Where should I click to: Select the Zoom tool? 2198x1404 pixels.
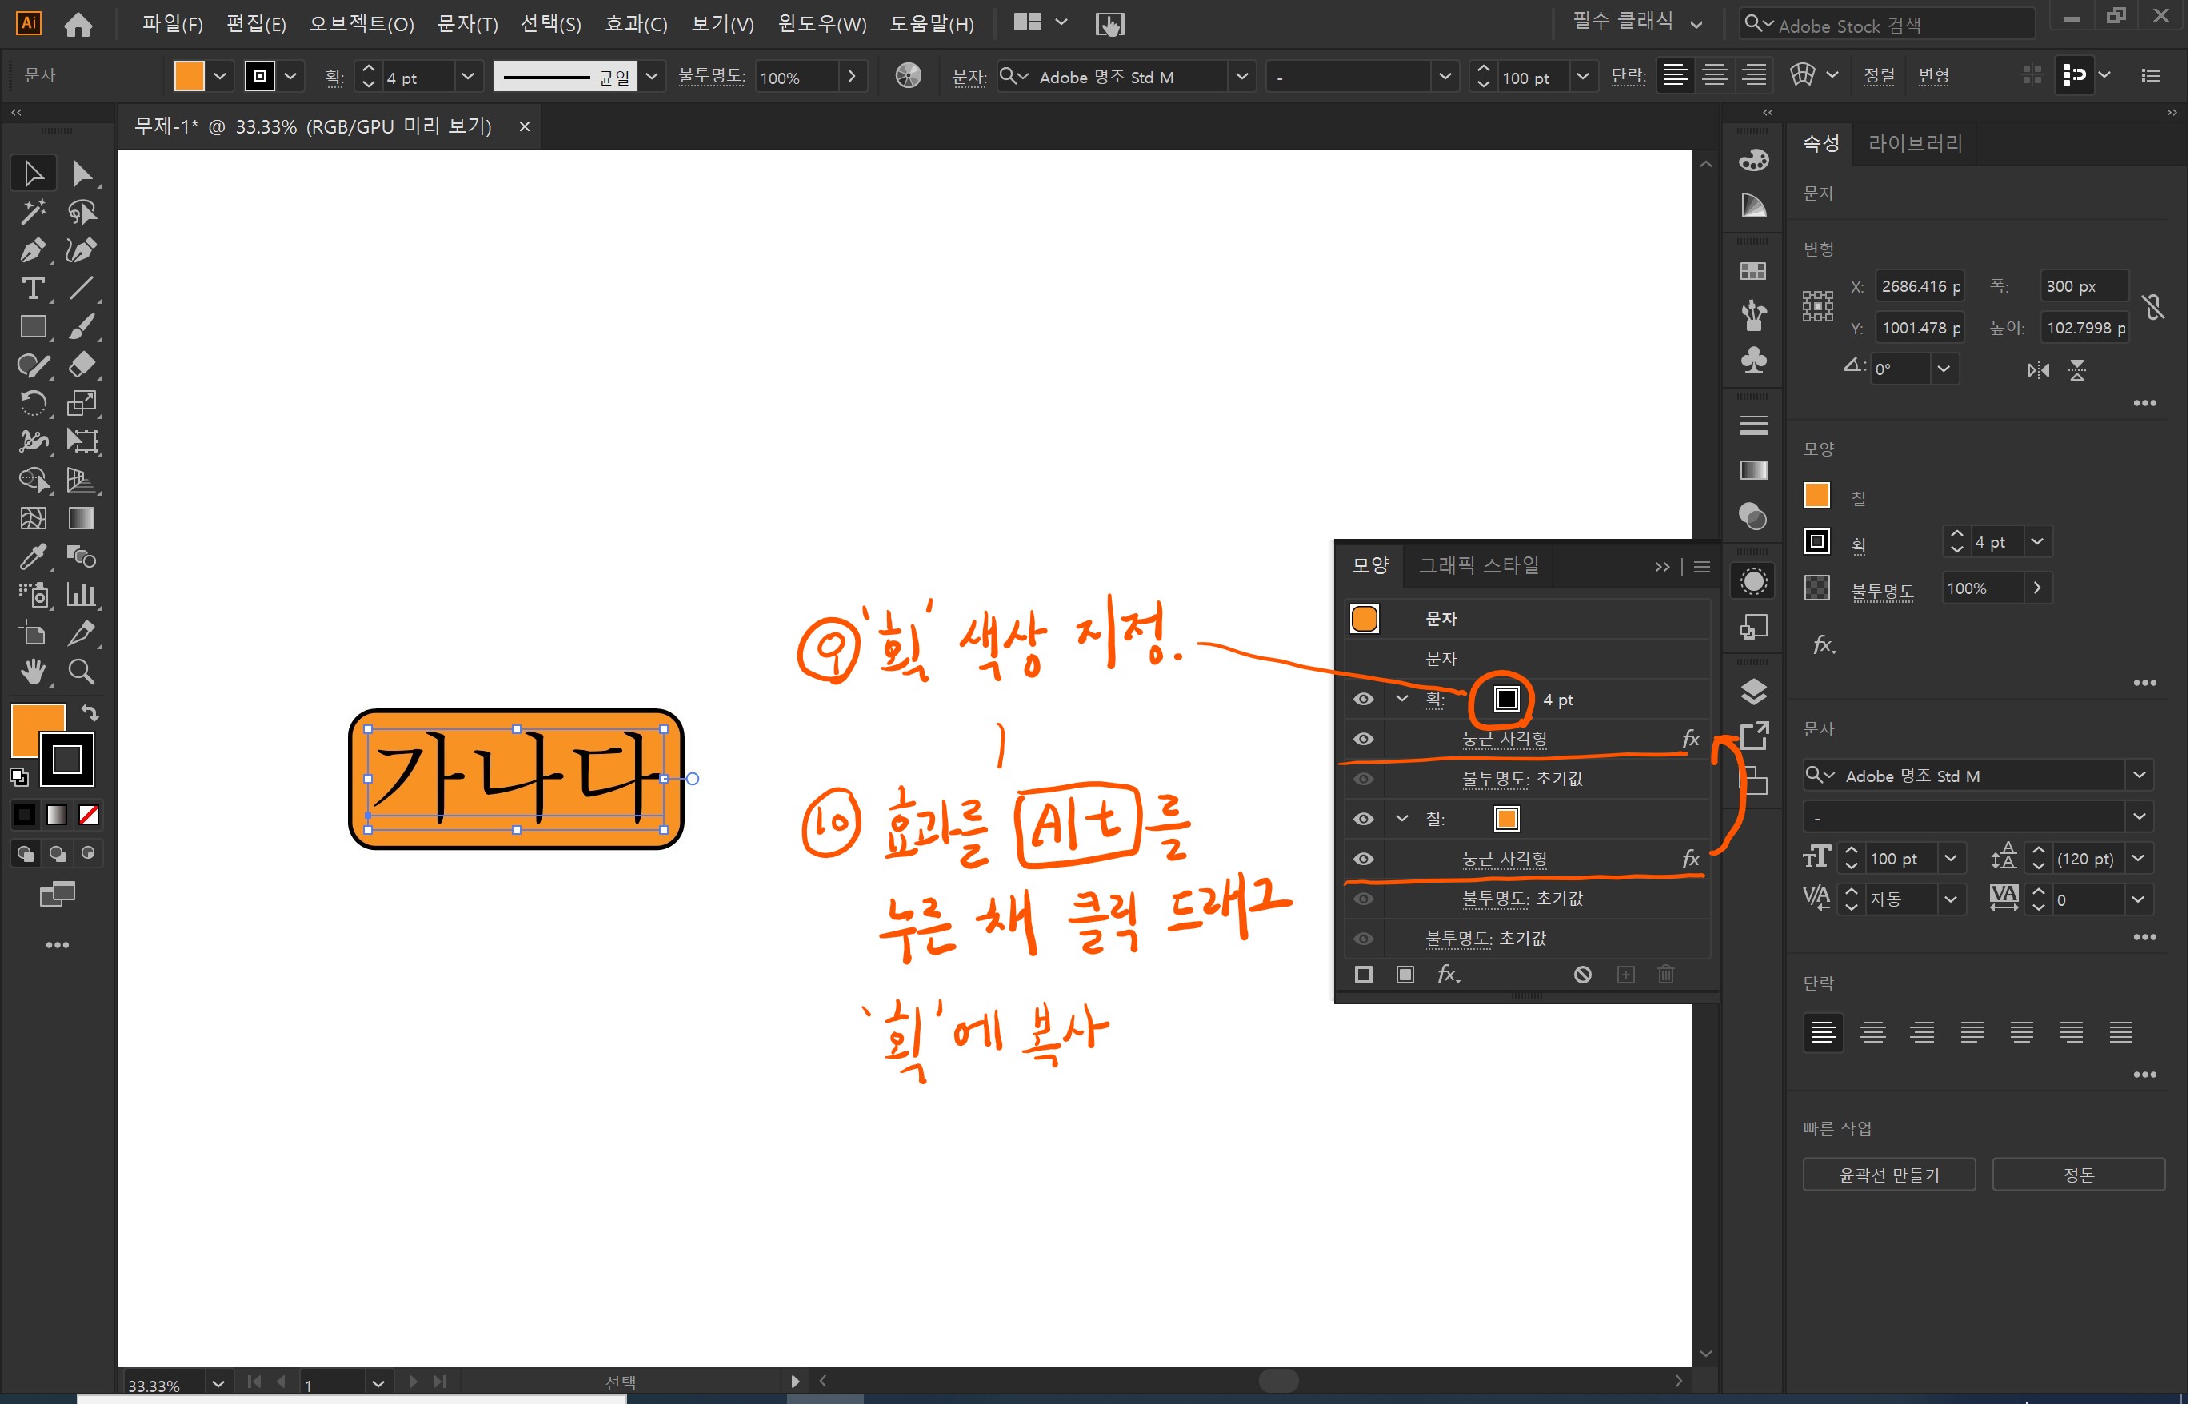82,672
